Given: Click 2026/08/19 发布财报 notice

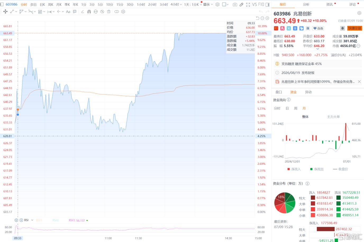Looking at the screenshot, I should coord(298,73).
